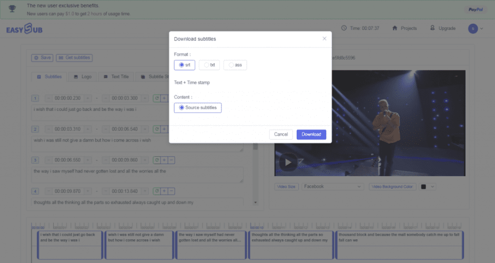Screen dimensions: 495x263
Task: Click the Download button in dialog
Action: 311,134
